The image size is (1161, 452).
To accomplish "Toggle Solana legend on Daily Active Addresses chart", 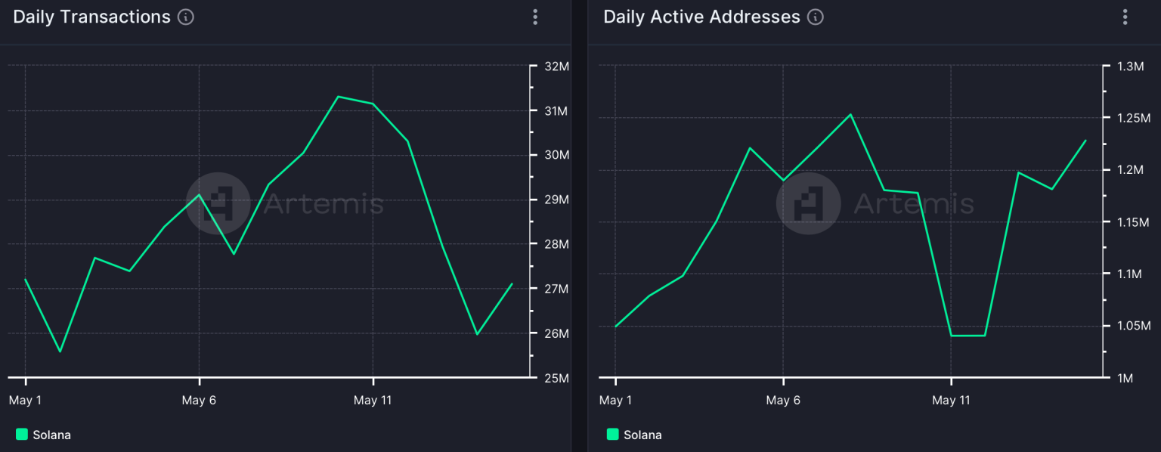I will click(x=633, y=435).
